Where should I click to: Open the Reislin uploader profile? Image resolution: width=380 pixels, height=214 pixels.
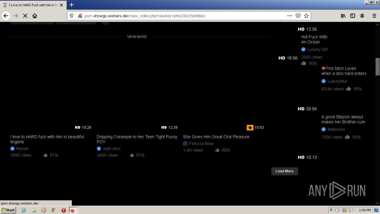coord(23,149)
